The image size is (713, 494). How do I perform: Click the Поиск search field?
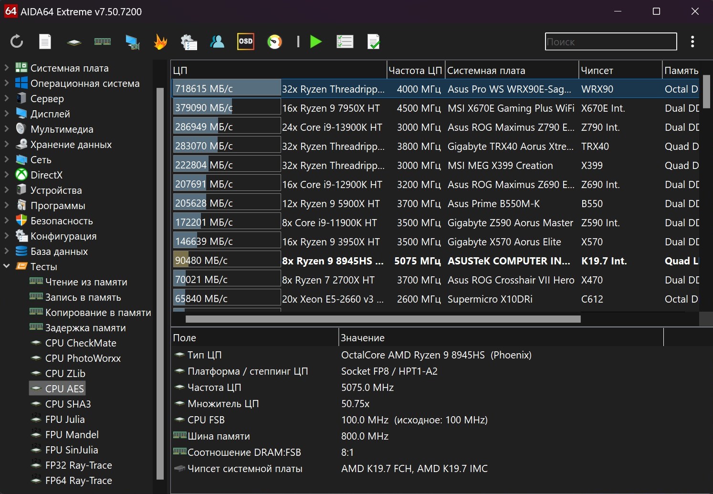[610, 42]
